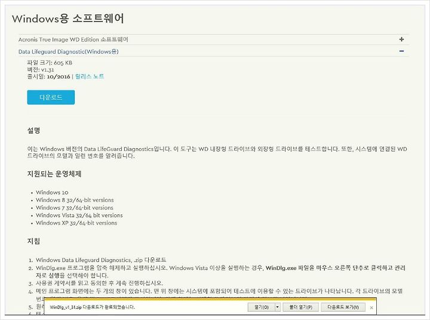Click the '지원되는 운영체제' heading
The width and height of the screenshot is (430, 320).
pyautogui.click(x=54, y=174)
